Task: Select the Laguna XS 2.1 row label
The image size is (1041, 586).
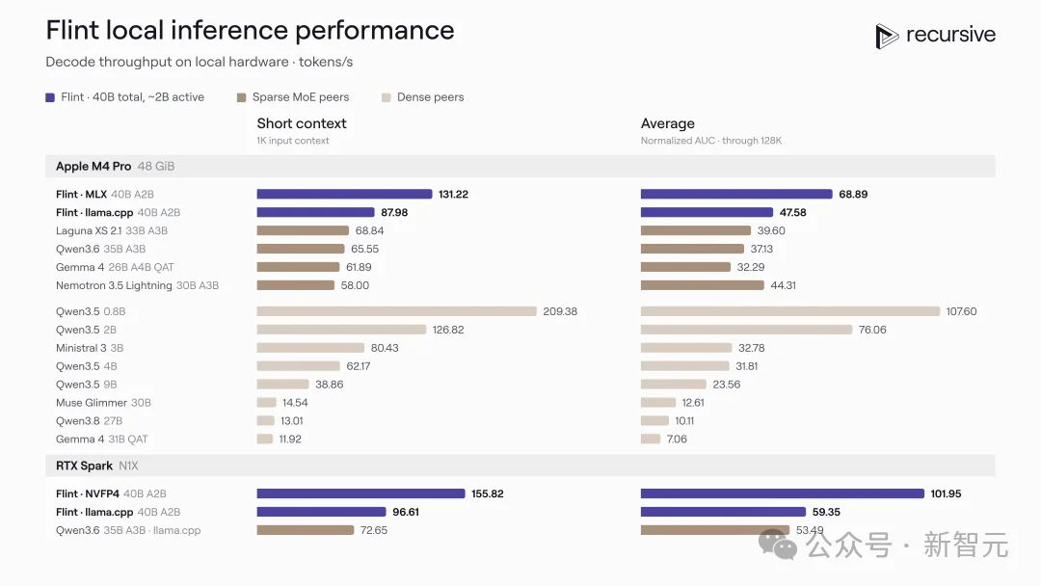Action: tap(112, 231)
